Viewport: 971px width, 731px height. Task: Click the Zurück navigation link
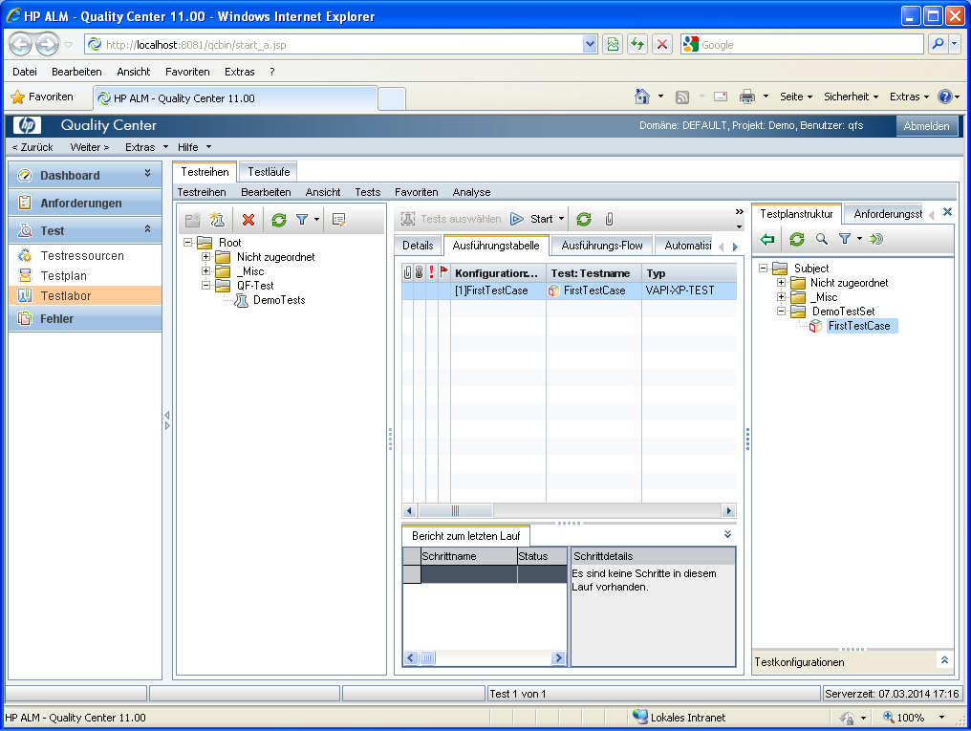click(32, 147)
